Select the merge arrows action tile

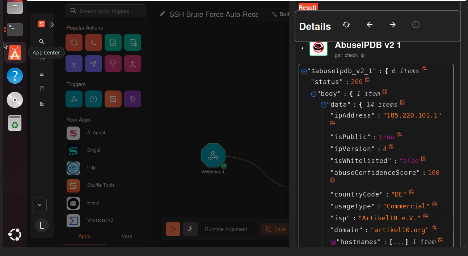point(132,64)
